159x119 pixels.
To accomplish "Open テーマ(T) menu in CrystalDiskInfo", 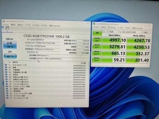I will pos(28,25).
